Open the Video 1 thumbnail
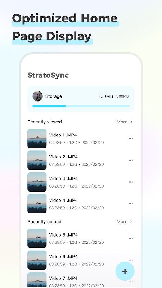Image resolution: width=162 pixels, height=288 pixels. 37,138
